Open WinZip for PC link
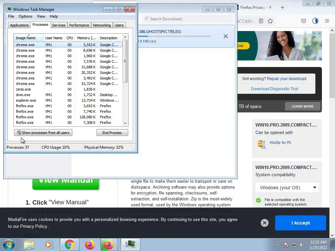335x251 pixels. coord(280,142)
